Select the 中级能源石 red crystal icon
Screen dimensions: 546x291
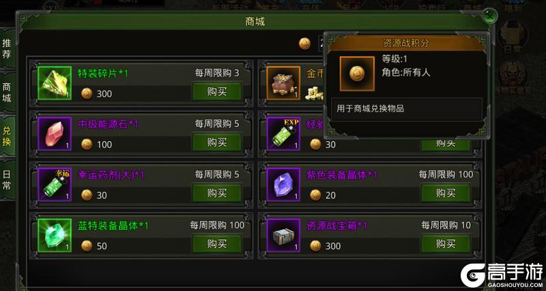tap(55, 134)
